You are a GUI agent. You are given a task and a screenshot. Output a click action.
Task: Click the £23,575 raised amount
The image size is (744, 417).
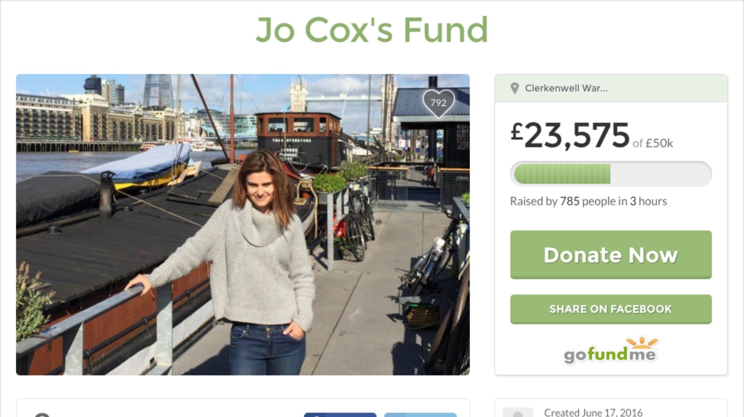[x=570, y=136]
